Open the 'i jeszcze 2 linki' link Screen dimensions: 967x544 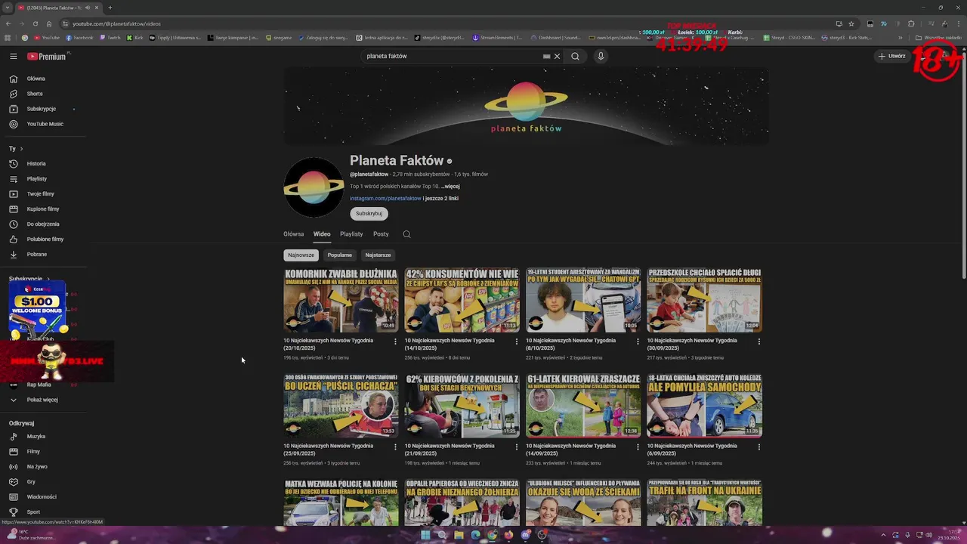pyautogui.click(x=440, y=199)
